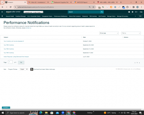Show hidden system tray icons
Screen dimensions: 144x115
pyautogui.click(x=119, y=113)
